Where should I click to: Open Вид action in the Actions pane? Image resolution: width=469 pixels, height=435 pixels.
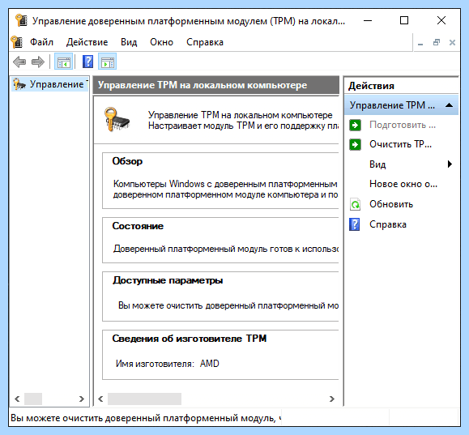(377, 164)
